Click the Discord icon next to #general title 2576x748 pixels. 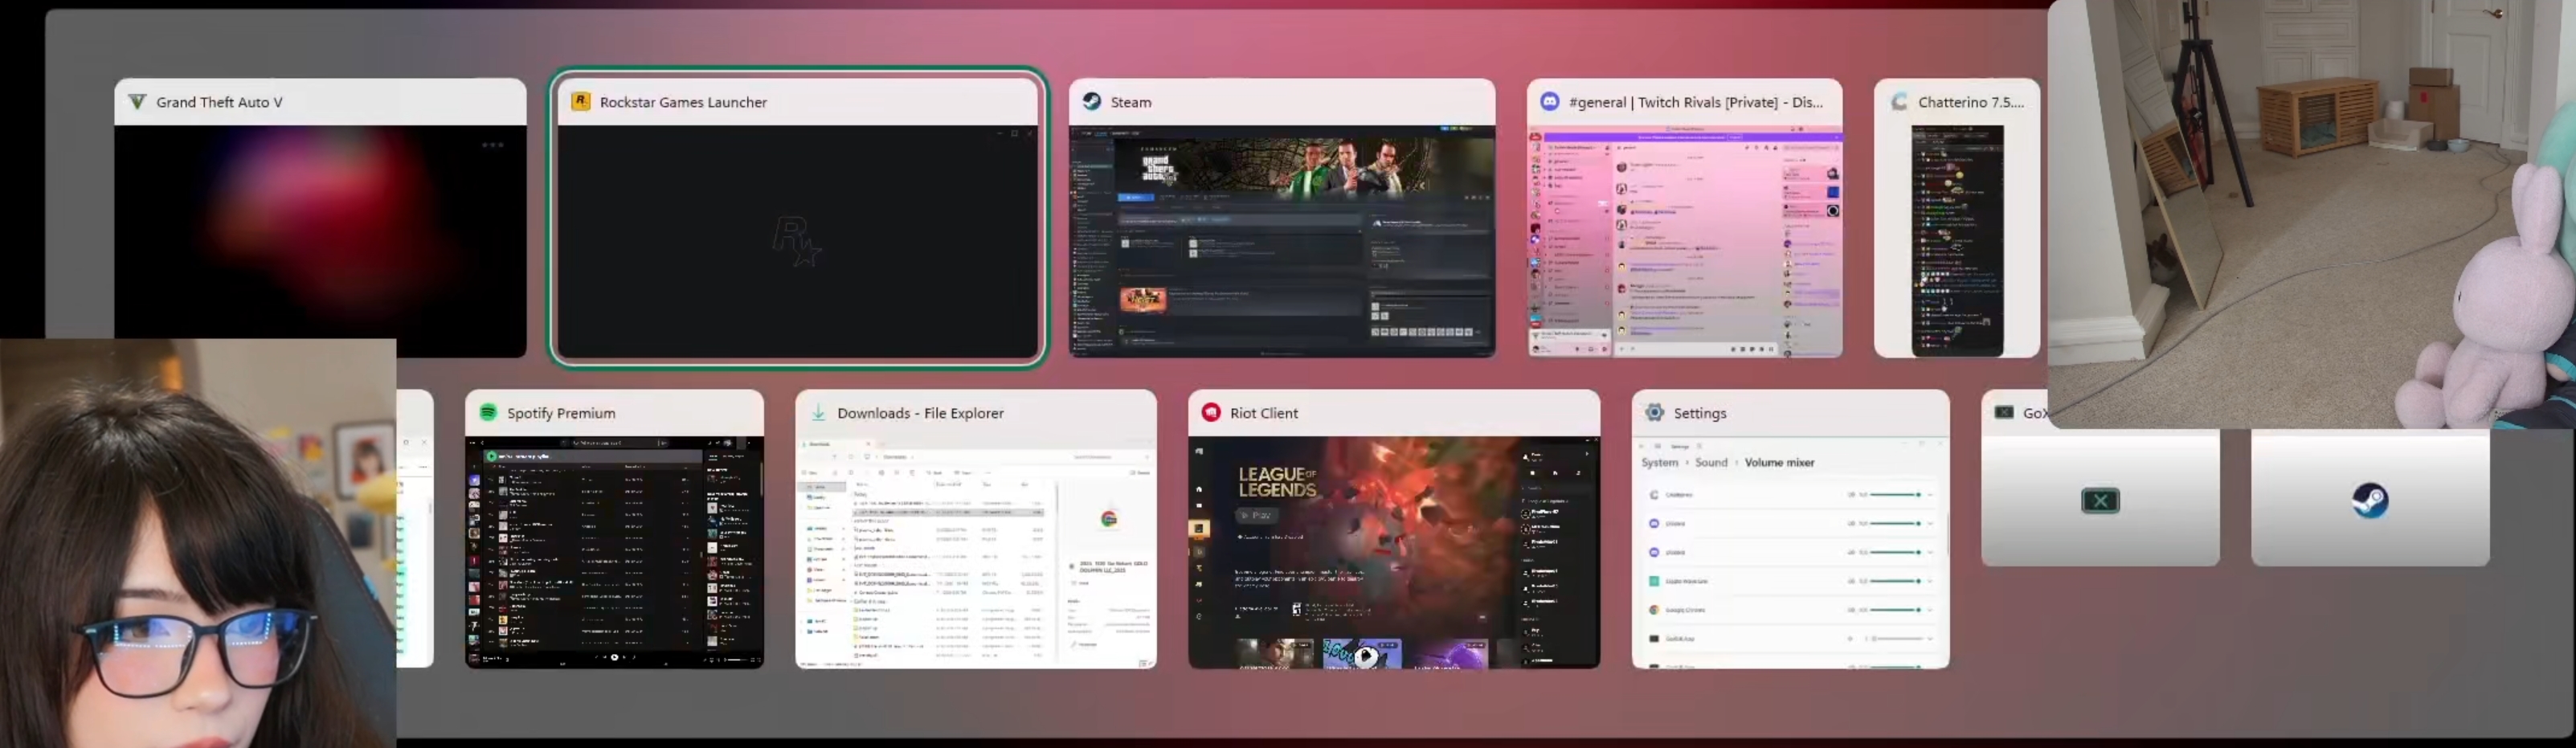click(x=1549, y=101)
